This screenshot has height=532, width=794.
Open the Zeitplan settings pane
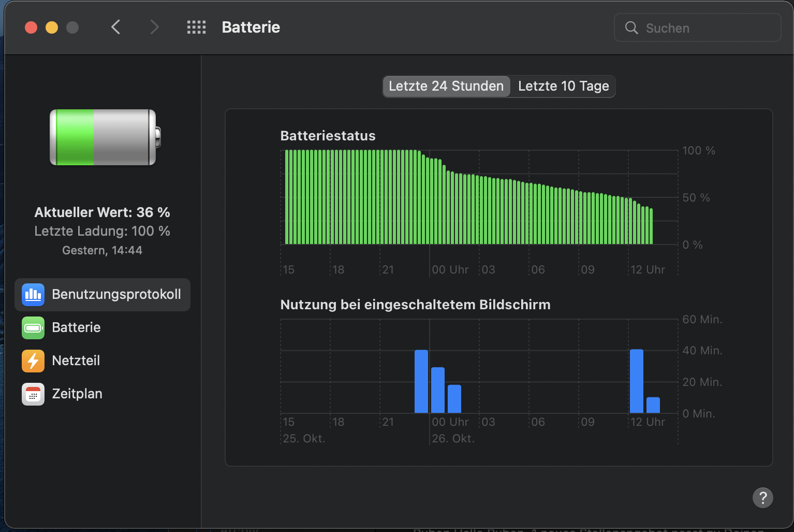point(77,394)
